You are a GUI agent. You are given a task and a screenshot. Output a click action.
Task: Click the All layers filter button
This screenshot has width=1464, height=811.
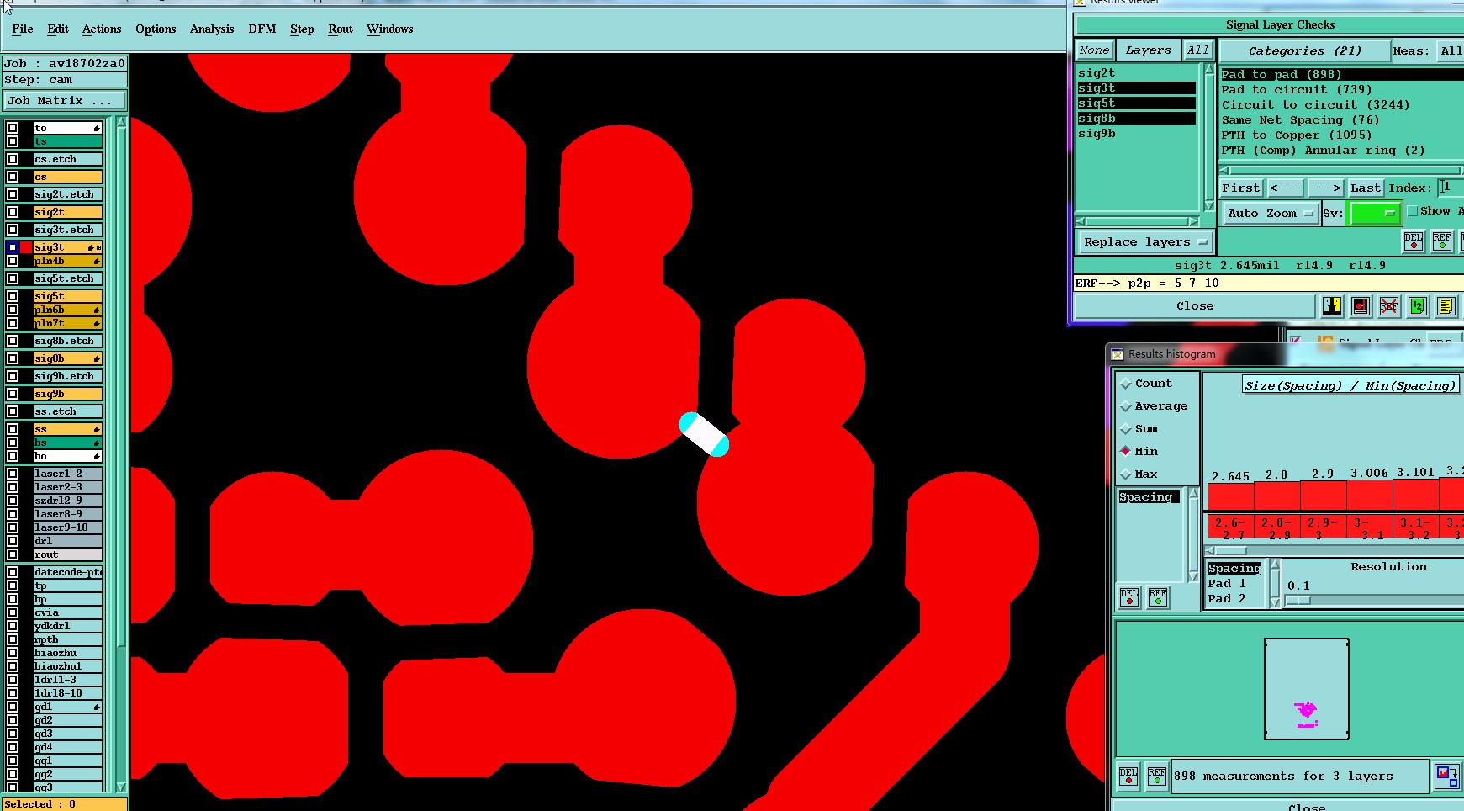pyautogui.click(x=1197, y=50)
